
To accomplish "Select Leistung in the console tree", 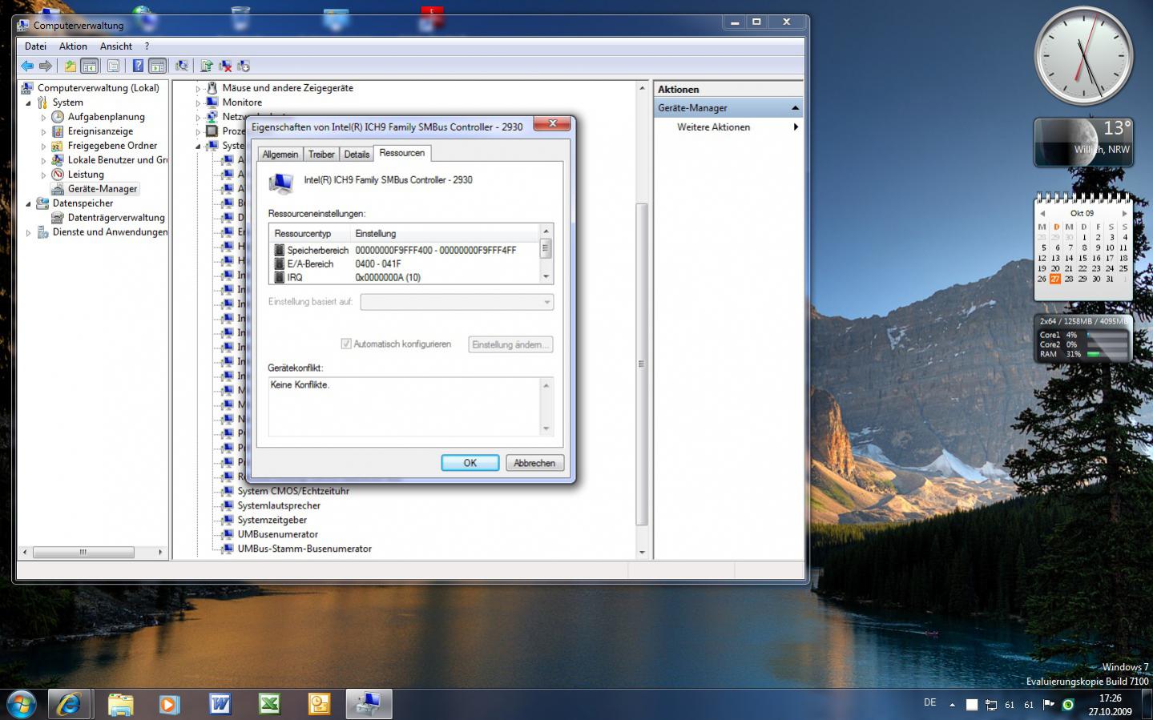I will click(x=86, y=175).
